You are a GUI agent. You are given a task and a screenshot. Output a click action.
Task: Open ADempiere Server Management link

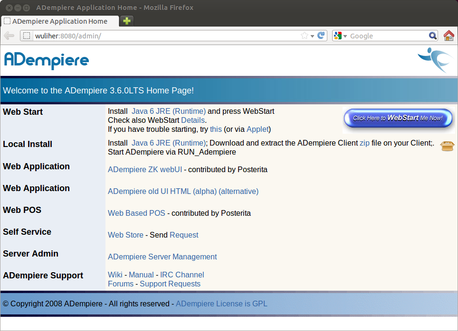click(x=162, y=257)
